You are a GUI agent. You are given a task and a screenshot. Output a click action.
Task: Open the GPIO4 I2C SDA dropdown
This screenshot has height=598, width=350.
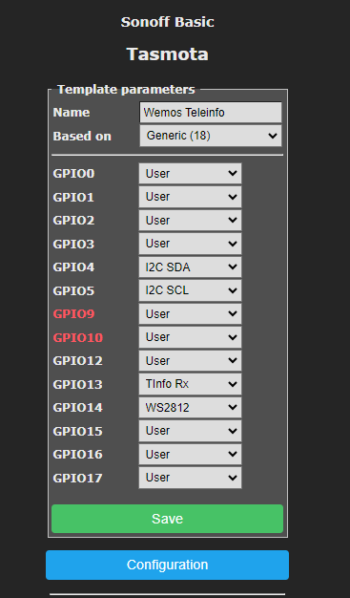(190, 267)
